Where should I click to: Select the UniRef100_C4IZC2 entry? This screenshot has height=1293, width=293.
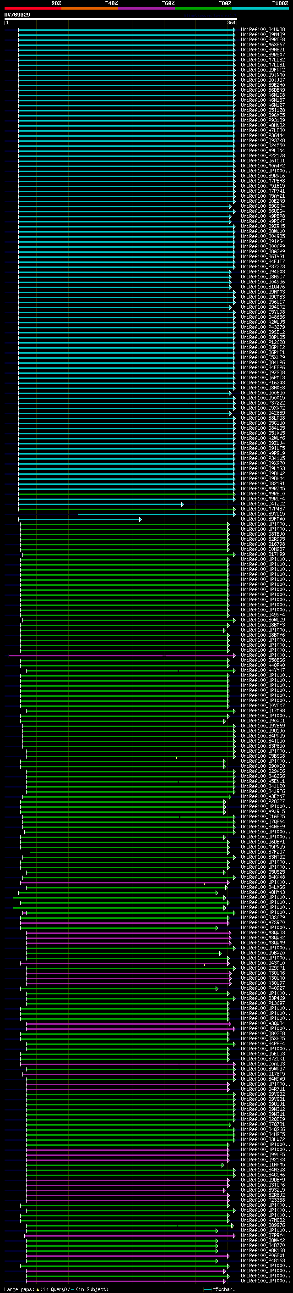[263, 504]
